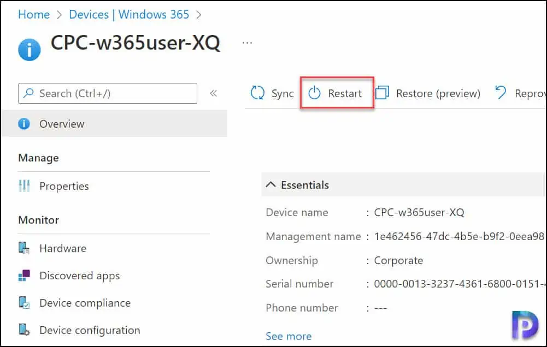Click the blue info icon beside Overview

pyautogui.click(x=24, y=124)
